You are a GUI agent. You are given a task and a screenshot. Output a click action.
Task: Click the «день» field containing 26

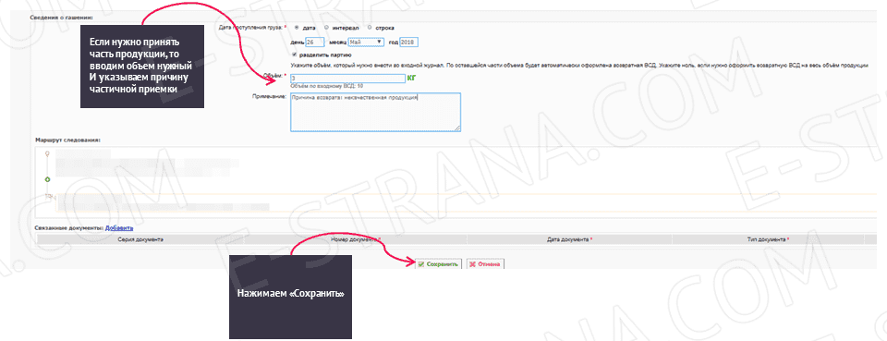(314, 42)
